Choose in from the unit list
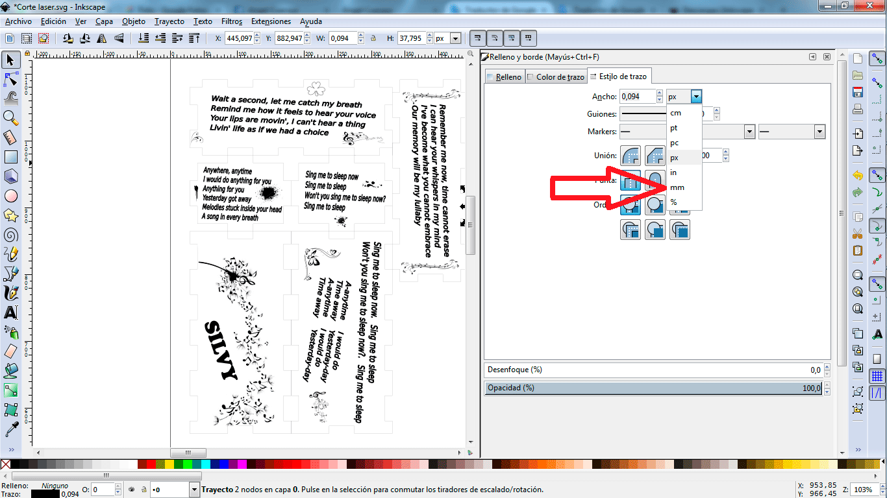Viewport: 887px width, 498px height. [684, 172]
